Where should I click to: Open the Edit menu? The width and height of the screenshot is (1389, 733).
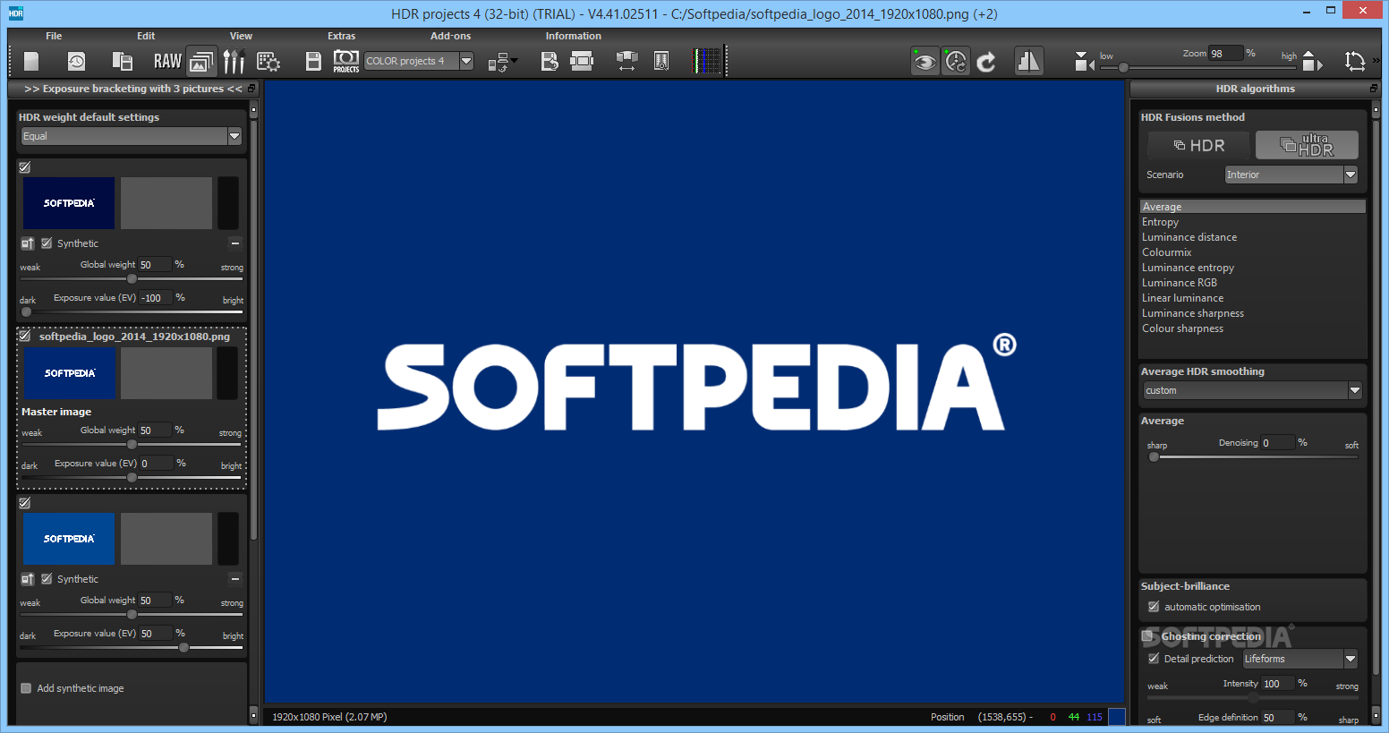pos(146,36)
